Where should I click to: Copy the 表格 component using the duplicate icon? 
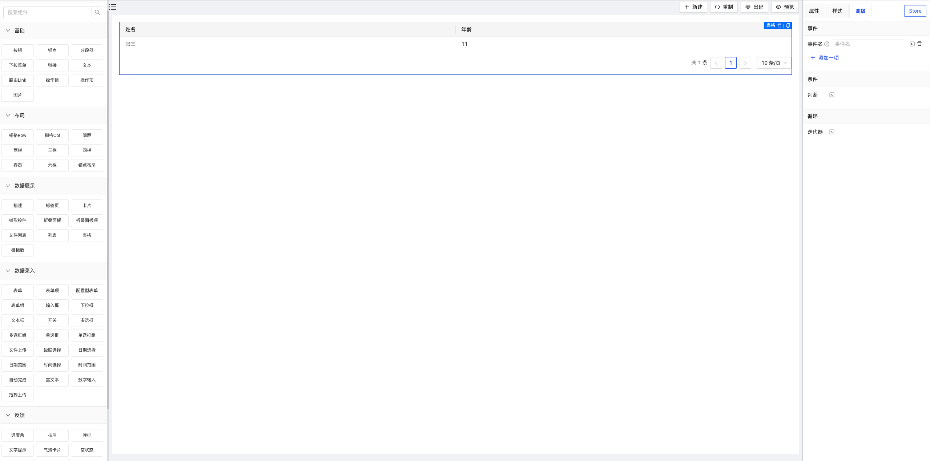788,25
